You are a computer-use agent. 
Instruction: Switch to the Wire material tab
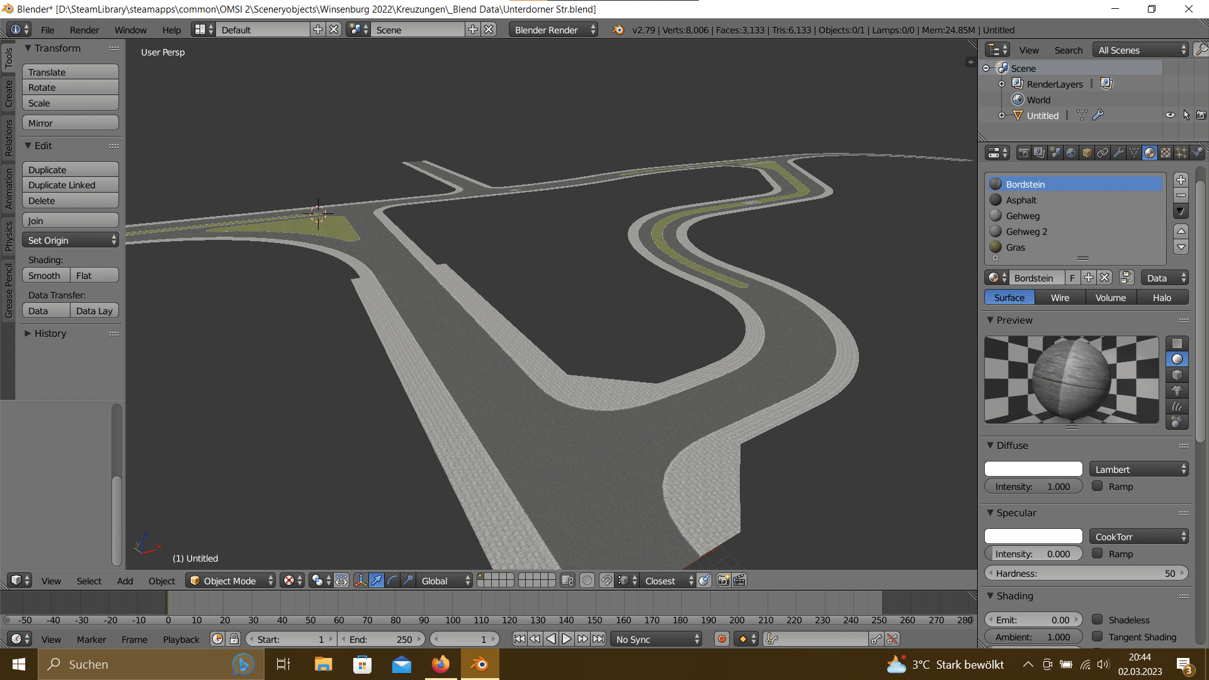[x=1060, y=297]
